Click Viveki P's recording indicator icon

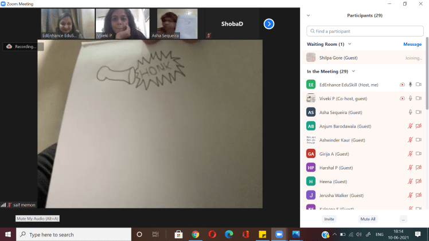pyautogui.click(x=402, y=98)
